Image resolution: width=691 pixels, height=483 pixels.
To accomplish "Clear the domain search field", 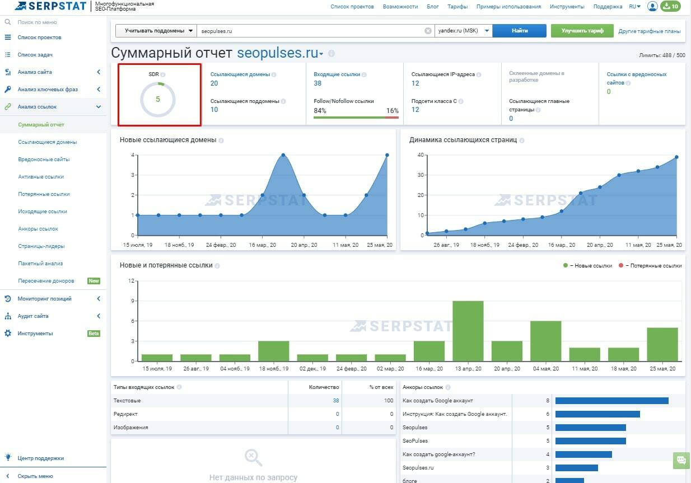I will click(x=428, y=31).
